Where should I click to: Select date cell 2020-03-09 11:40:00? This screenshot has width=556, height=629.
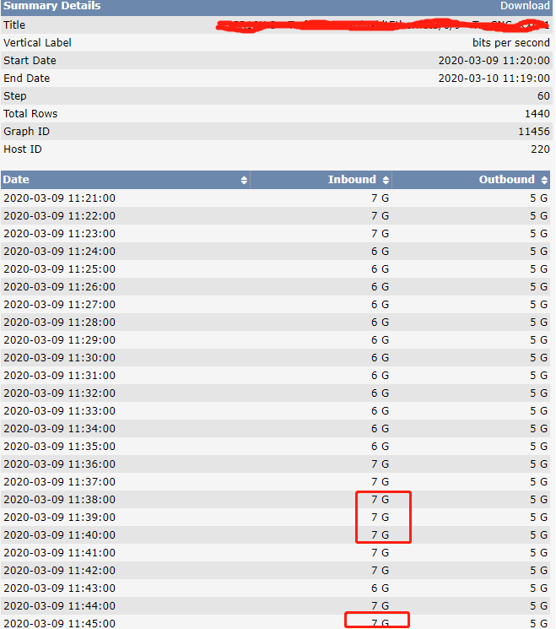click(x=59, y=535)
